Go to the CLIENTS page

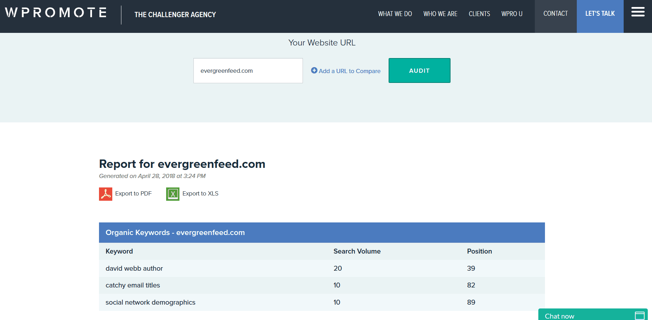tap(479, 14)
